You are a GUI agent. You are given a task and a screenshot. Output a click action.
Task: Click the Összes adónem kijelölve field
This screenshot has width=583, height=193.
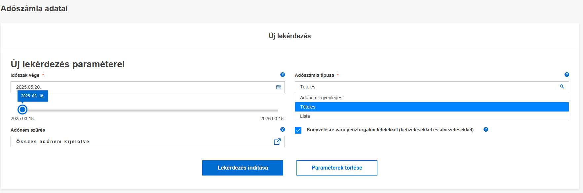click(x=147, y=142)
